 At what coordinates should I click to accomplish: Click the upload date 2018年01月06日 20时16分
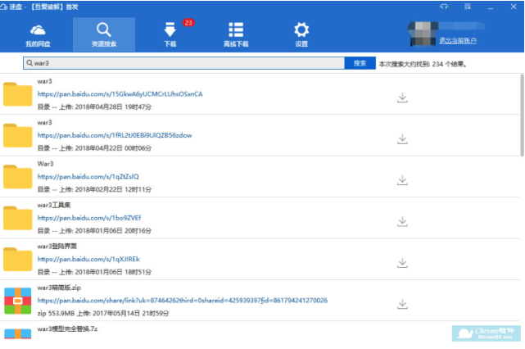113,231
